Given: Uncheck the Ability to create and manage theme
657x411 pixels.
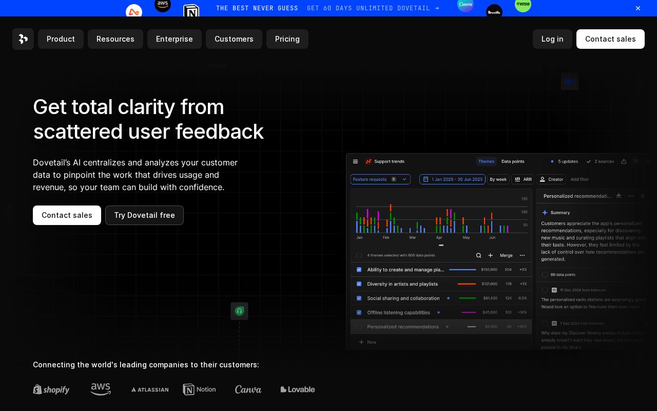Looking at the screenshot, I should pyautogui.click(x=359, y=269).
